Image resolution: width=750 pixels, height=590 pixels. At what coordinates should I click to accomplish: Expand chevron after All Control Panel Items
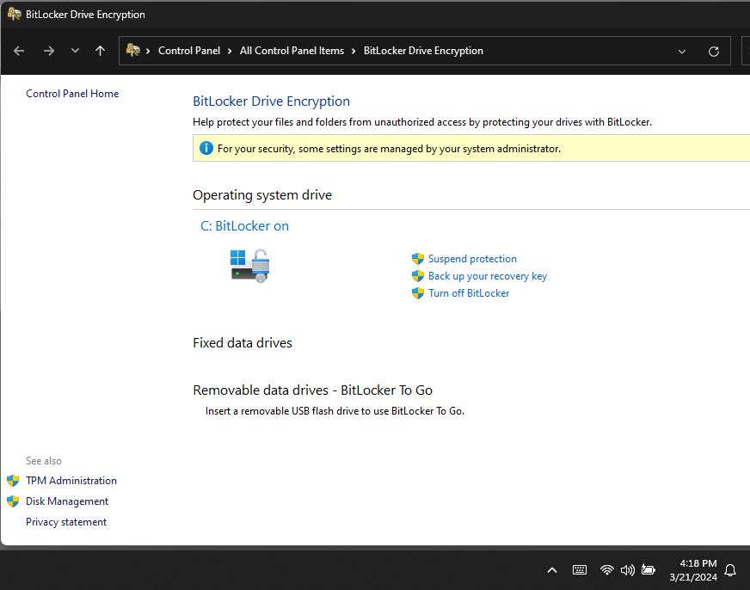coord(353,51)
